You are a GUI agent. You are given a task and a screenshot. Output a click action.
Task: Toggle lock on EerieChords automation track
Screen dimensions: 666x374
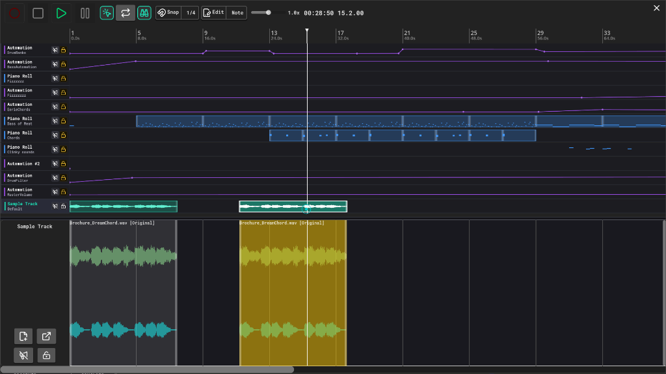click(63, 107)
